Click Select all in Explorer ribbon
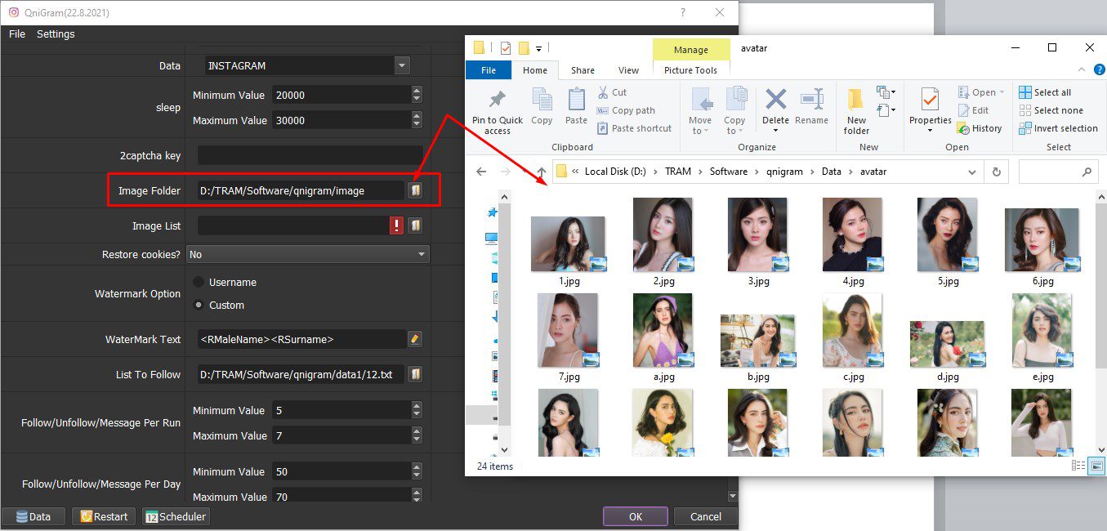 coord(1045,92)
